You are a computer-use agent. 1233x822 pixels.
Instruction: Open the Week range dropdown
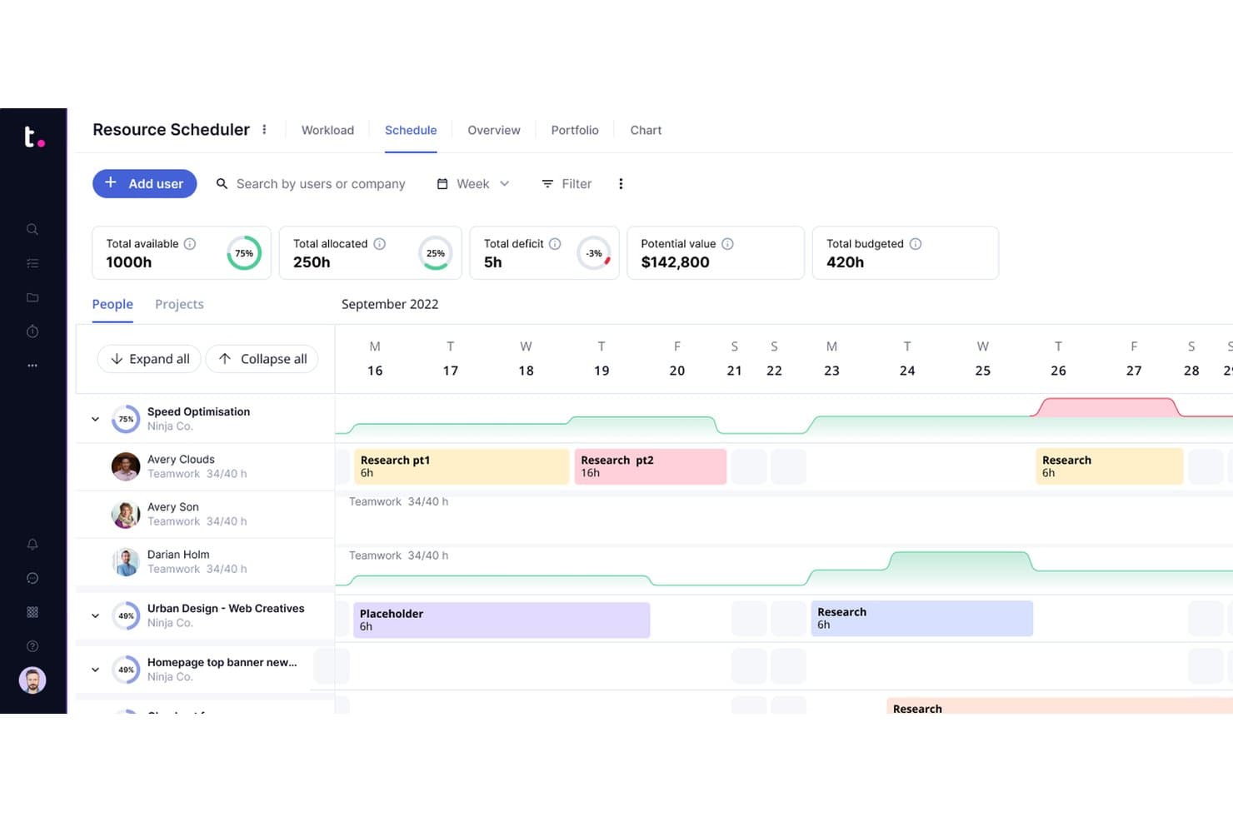click(x=473, y=184)
